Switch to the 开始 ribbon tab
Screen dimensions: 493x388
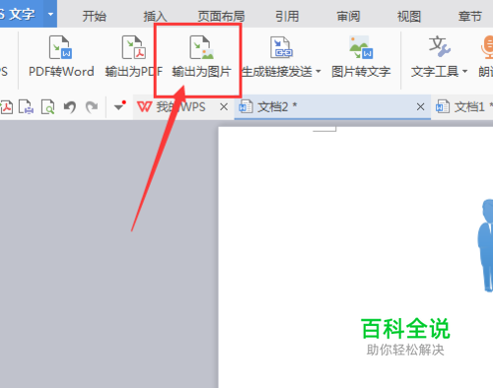tap(94, 16)
